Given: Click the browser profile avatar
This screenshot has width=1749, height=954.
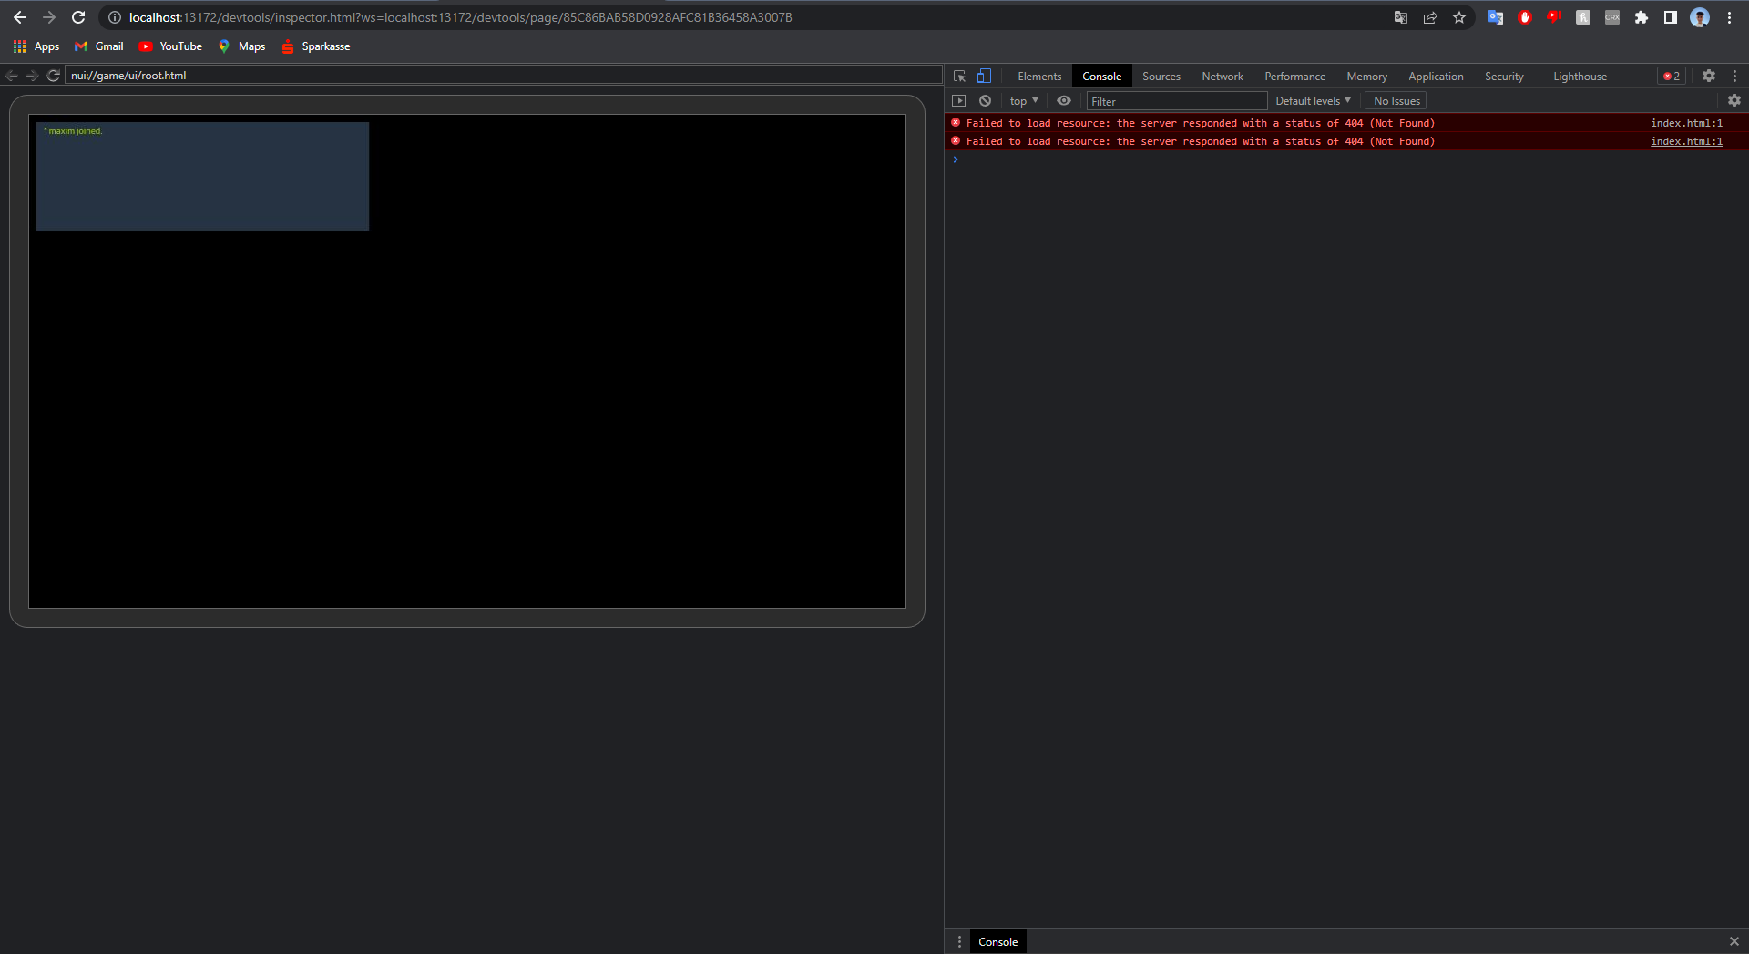Looking at the screenshot, I should (1700, 17).
